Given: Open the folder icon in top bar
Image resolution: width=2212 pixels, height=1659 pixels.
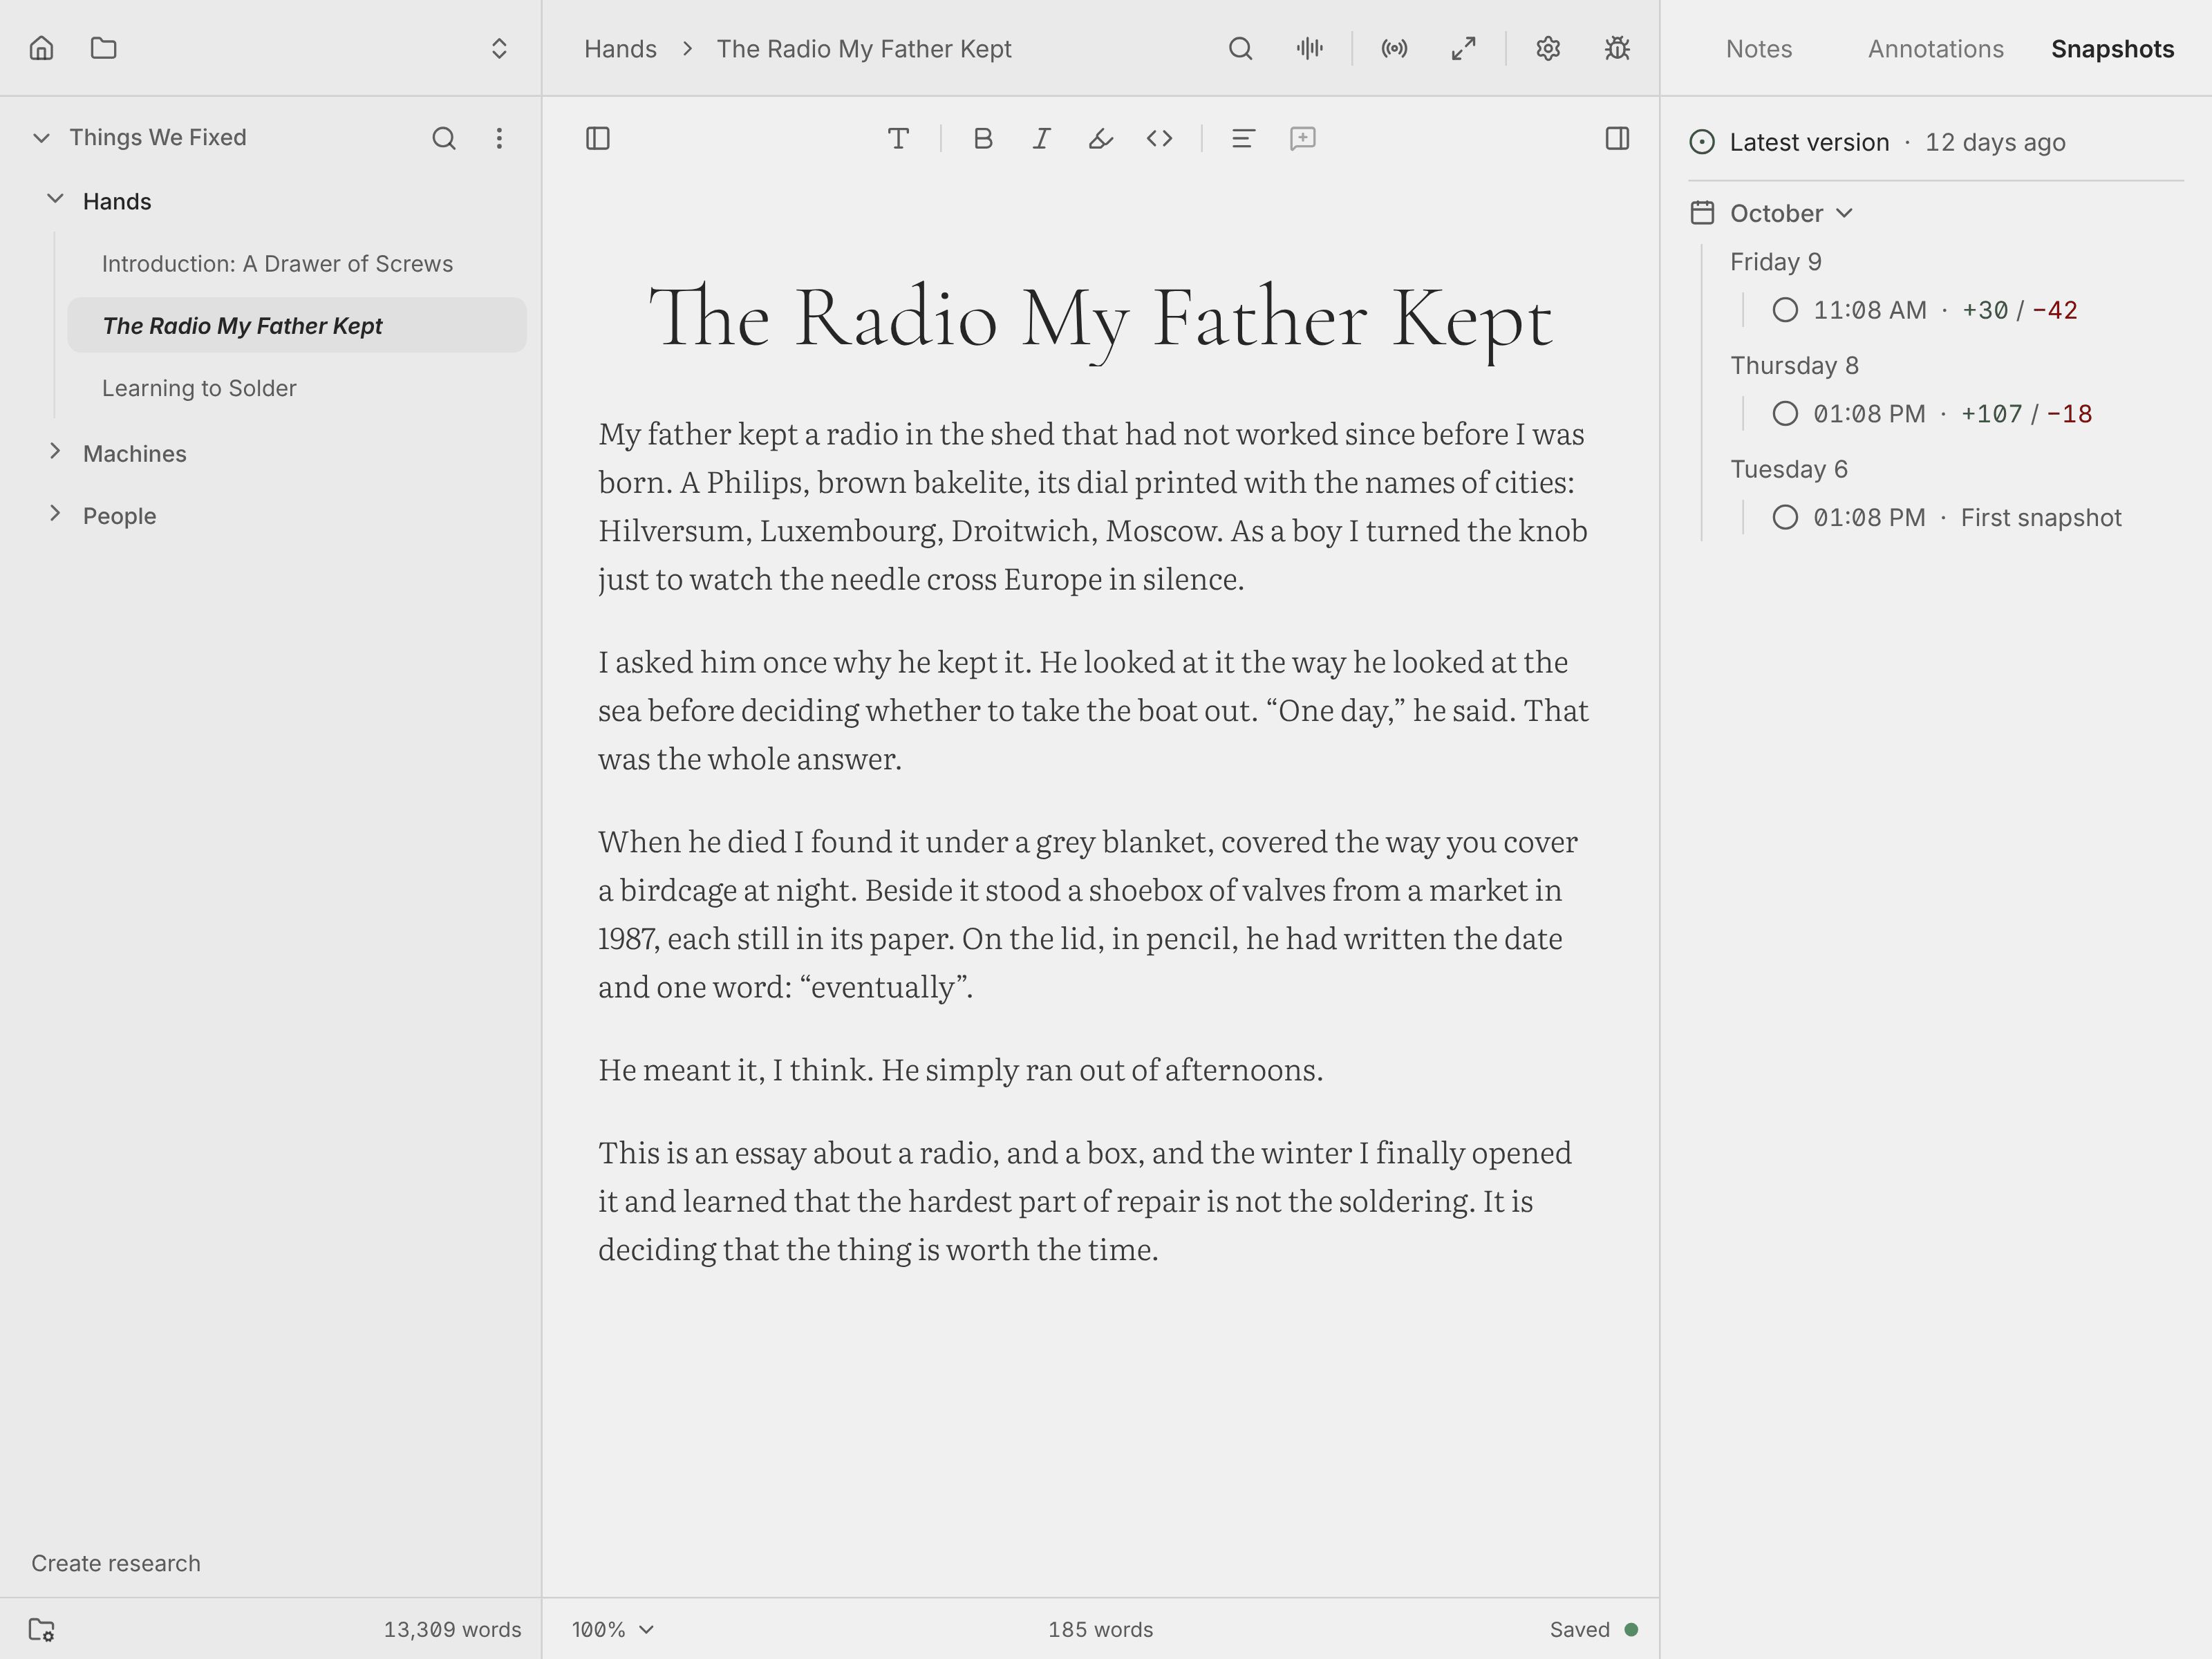Looking at the screenshot, I should tap(104, 48).
